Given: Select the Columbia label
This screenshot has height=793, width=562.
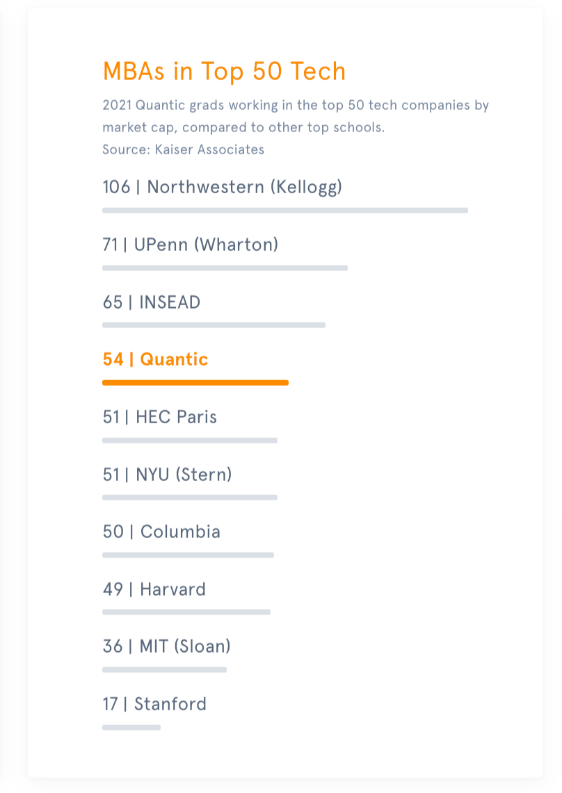Looking at the screenshot, I should click(161, 532).
